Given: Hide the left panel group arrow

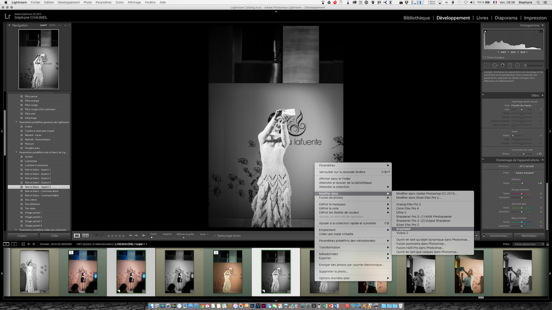Looking at the screenshot, I should [x=2, y=131].
